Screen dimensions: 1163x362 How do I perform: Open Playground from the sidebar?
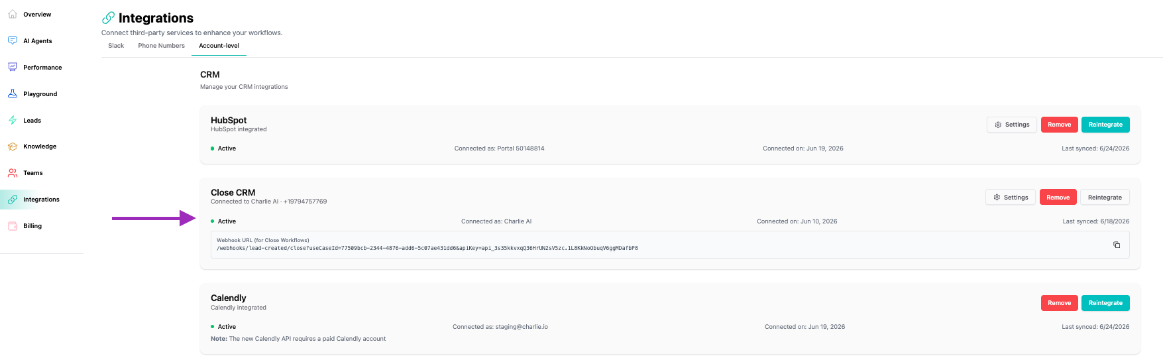40,94
